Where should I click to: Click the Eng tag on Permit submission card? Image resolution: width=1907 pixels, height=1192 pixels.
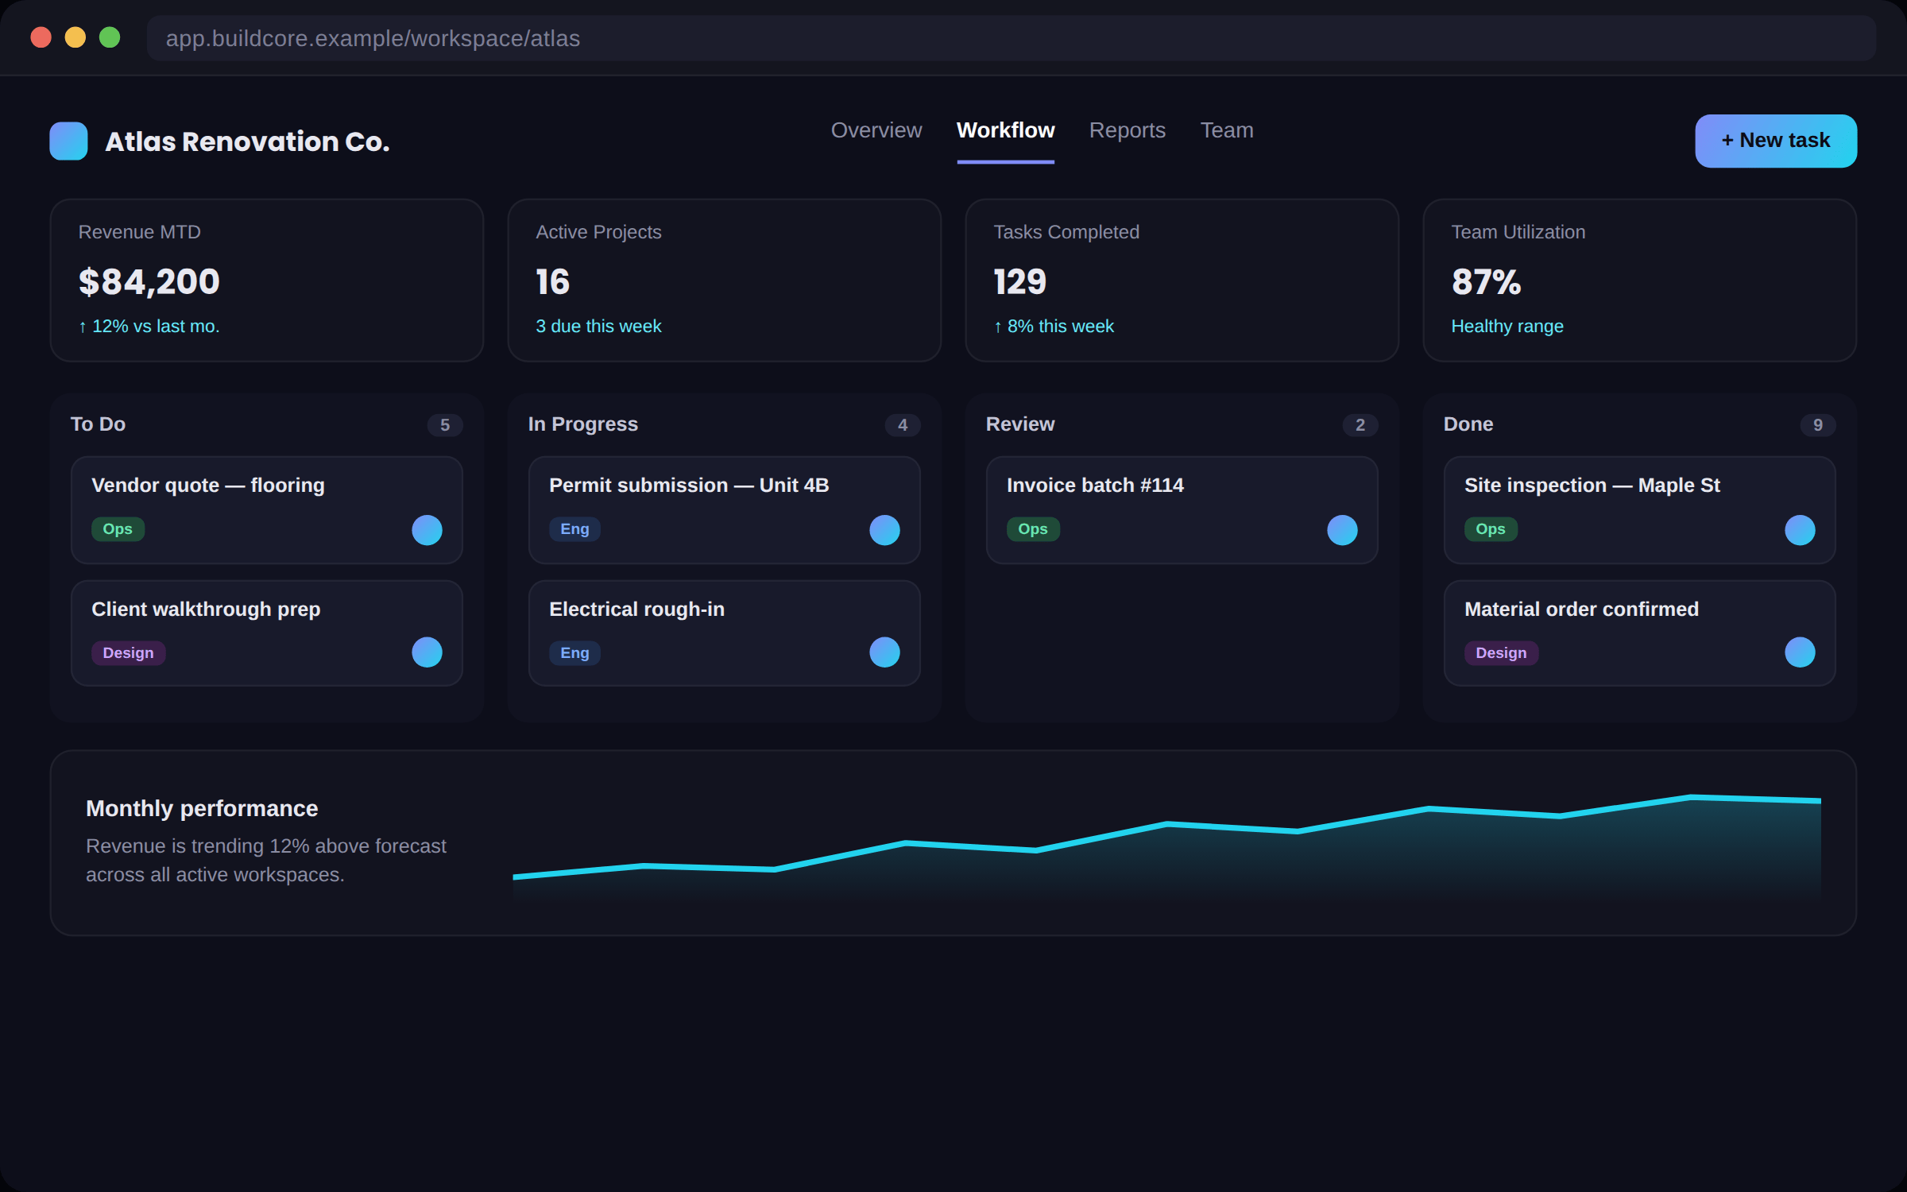pyautogui.click(x=574, y=529)
